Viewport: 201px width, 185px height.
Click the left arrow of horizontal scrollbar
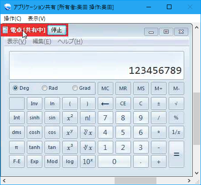pos(4,181)
